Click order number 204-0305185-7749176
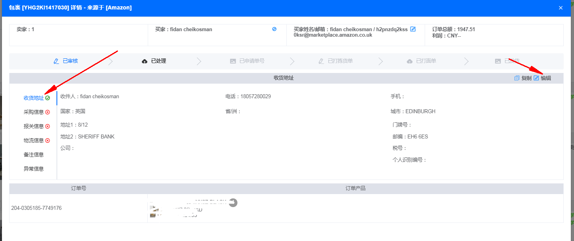 [36, 208]
